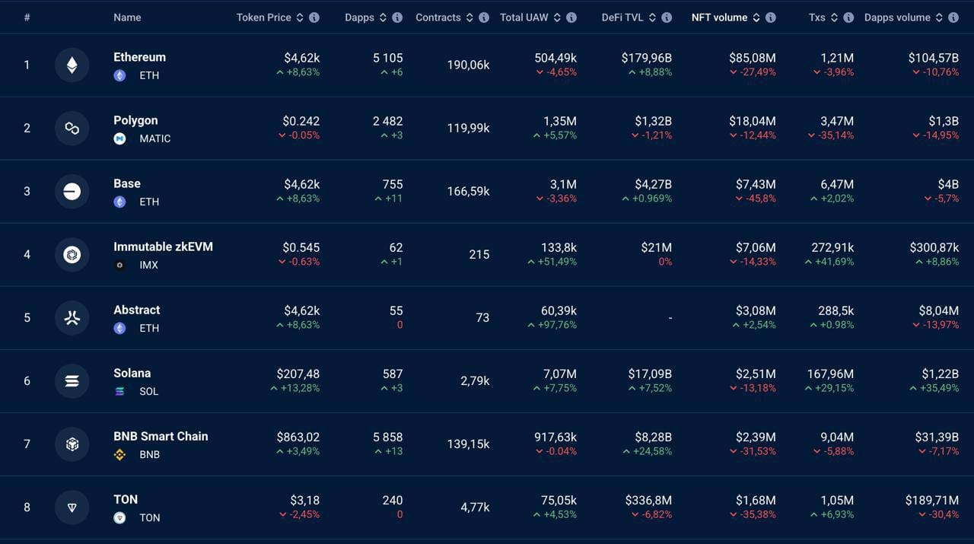Click the 'NFT volume' header label
974x544 pixels.
click(720, 17)
